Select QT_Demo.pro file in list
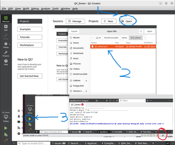This screenshot has height=145, width=175. click(123, 46)
